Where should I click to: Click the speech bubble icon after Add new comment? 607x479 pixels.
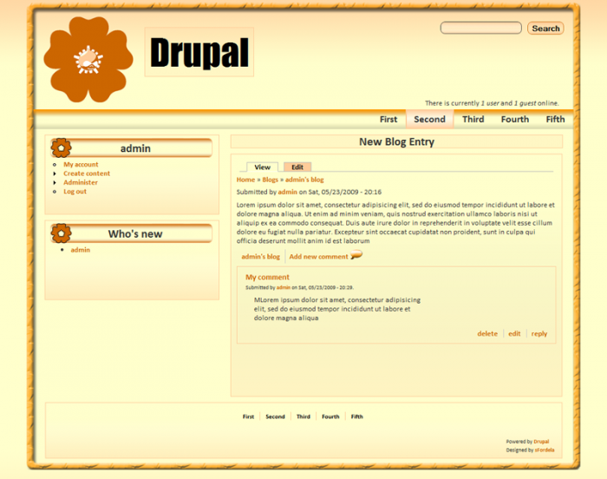(x=356, y=256)
